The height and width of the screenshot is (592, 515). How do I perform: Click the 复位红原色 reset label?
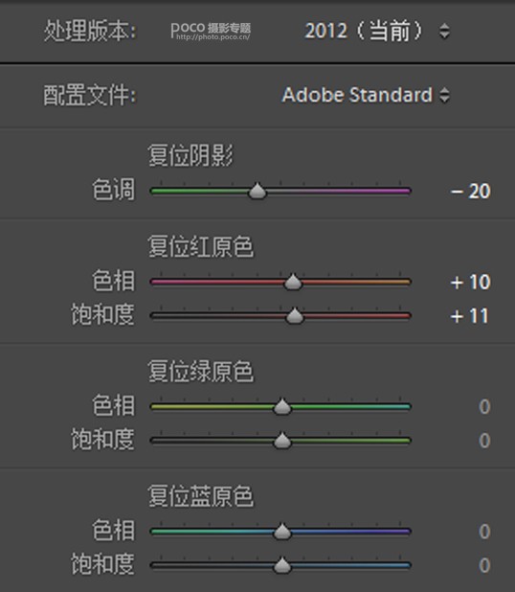(x=201, y=246)
